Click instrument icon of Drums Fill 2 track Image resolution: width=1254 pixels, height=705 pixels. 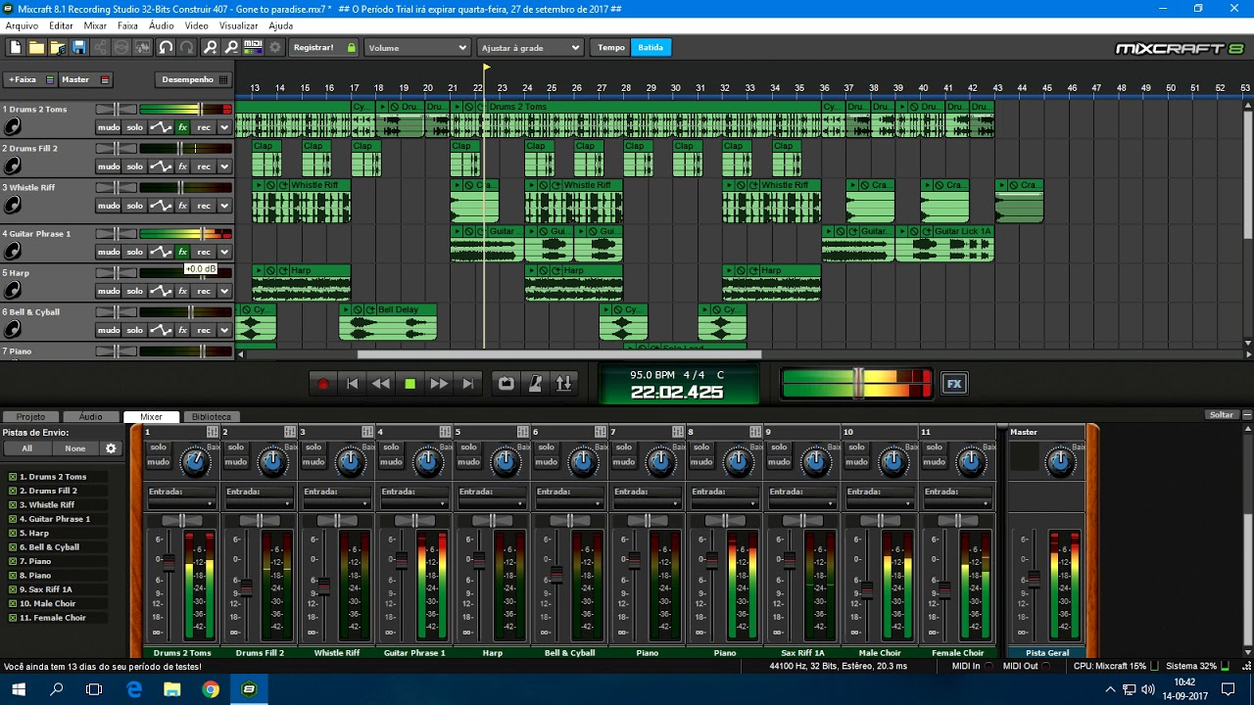point(13,166)
